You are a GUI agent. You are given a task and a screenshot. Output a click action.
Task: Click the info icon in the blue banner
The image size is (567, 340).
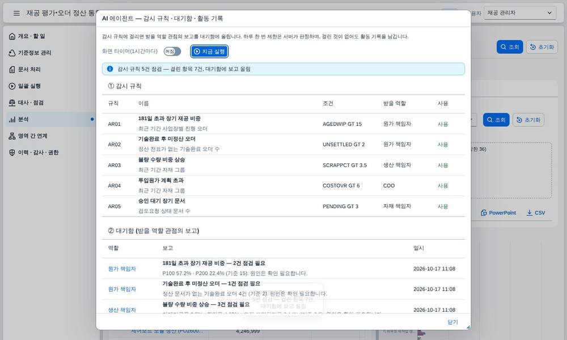110,69
